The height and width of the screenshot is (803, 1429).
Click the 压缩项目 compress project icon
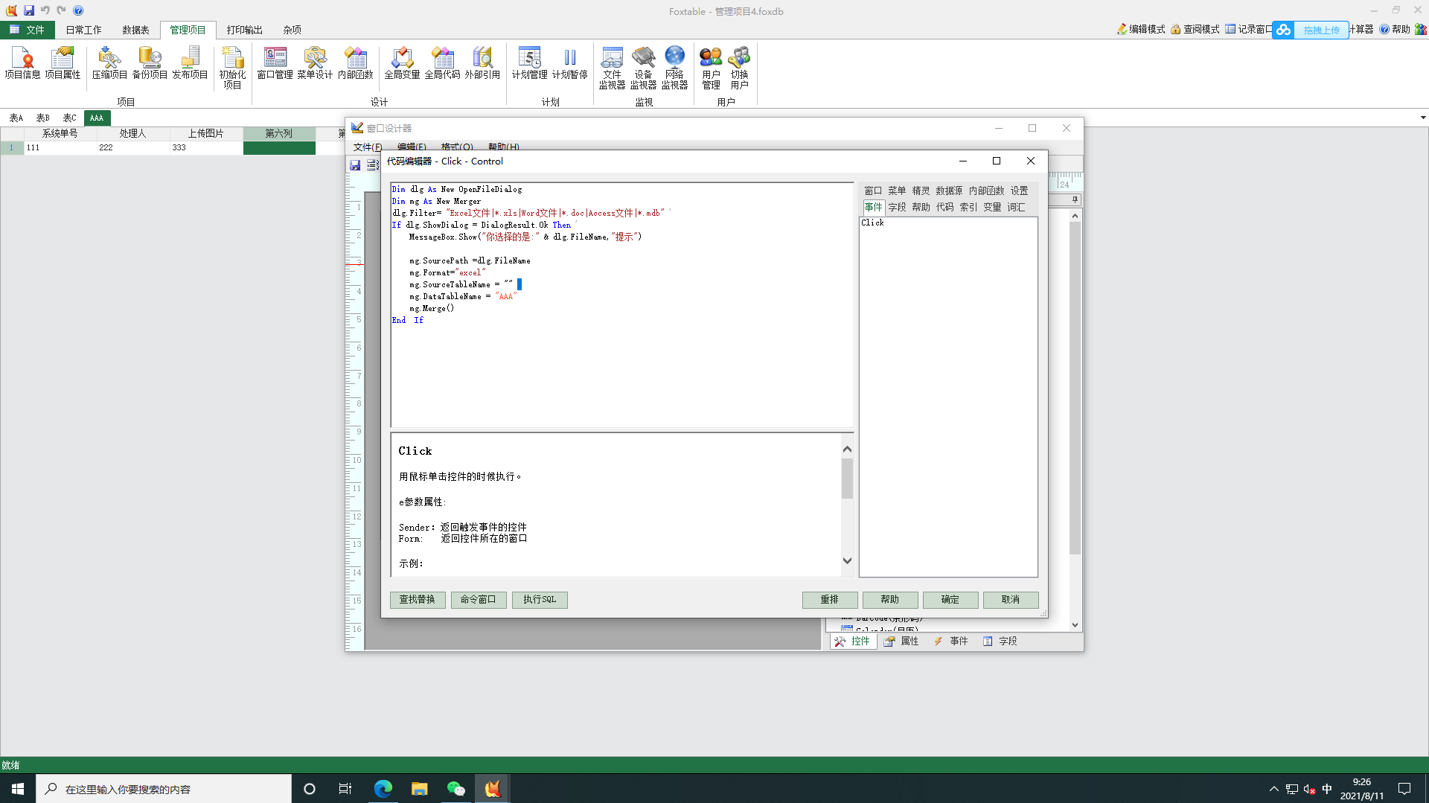click(x=109, y=63)
